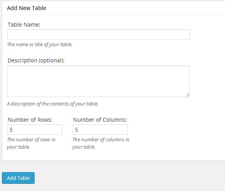Focus the Table Name text field

tap(98, 35)
